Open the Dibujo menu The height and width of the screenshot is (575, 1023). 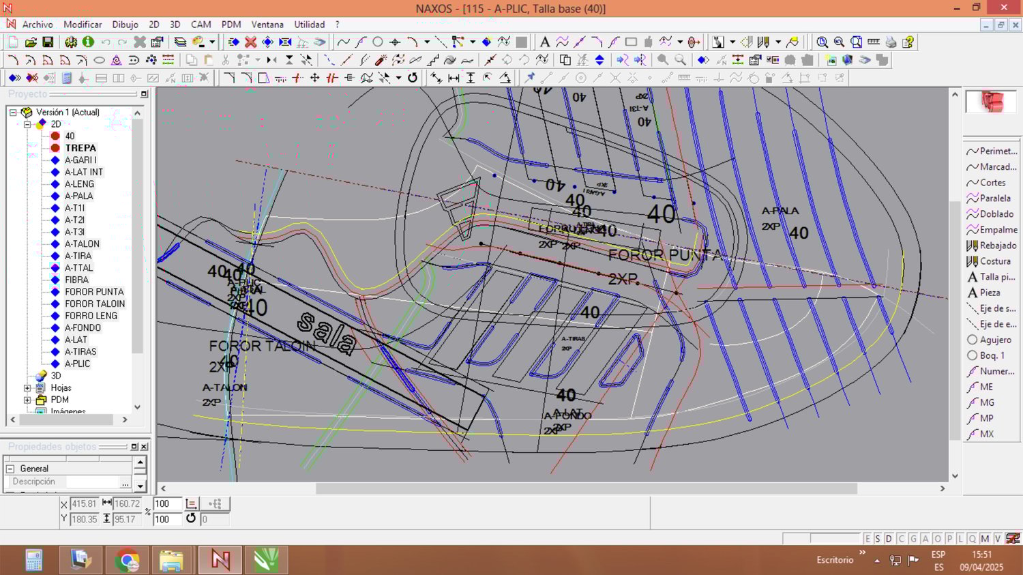pyautogui.click(x=125, y=25)
